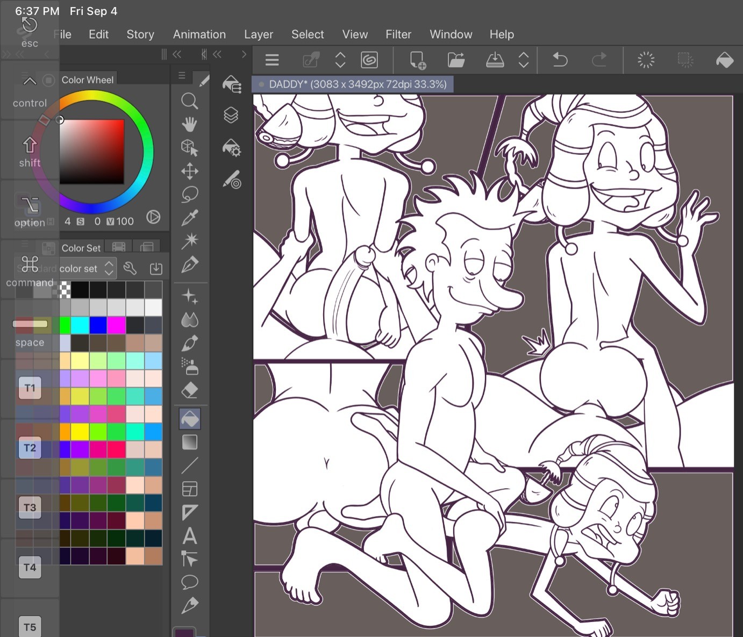Image resolution: width=743 pixels, height=637 pixels.
Task: Activate the Text tool
Action: 189,536
